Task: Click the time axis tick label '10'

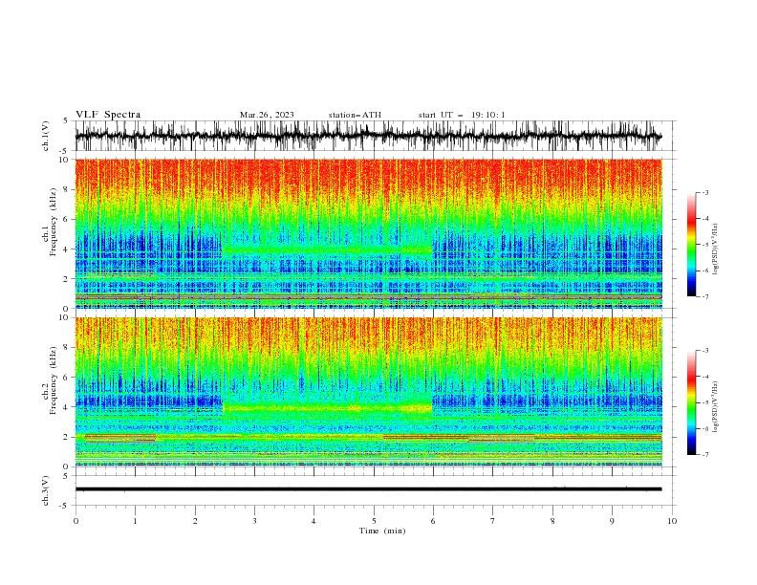Action: point(672,521)
